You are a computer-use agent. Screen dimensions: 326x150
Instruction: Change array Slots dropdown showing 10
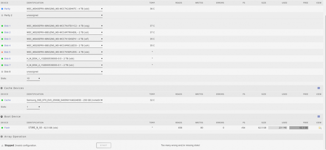(33, 79)
